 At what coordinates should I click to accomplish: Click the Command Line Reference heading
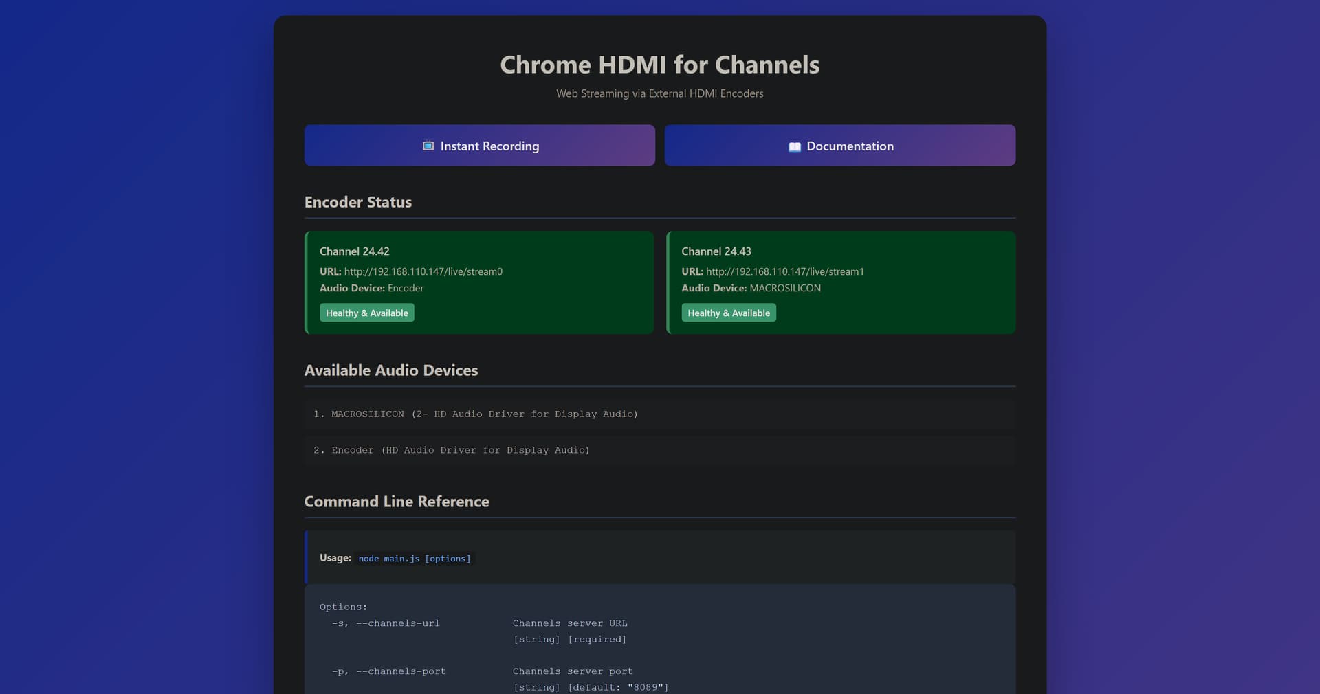pos(397,502)
